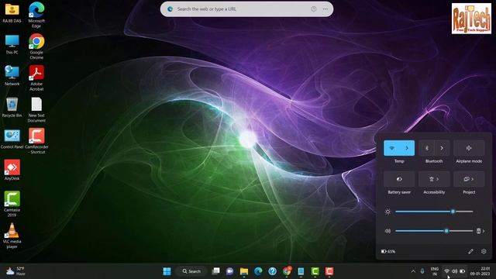Open the Get Help taskbar icon
This screenshot has height=279, width=496.
click(x=272, y=271)
